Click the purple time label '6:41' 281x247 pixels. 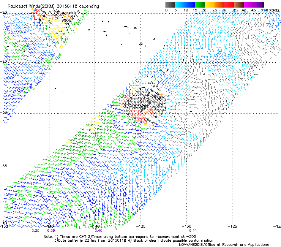[x=193, y=231]
